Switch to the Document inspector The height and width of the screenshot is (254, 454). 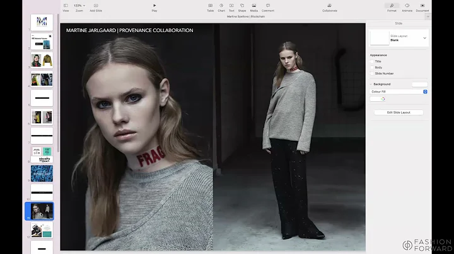pyautogui.click(x=422, y=6)
